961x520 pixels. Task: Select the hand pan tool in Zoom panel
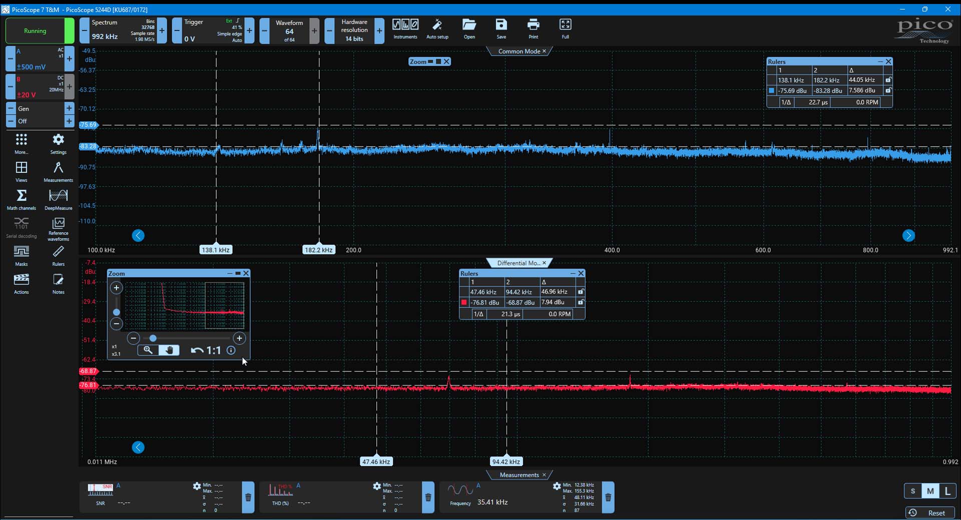[x=169, y=350]
